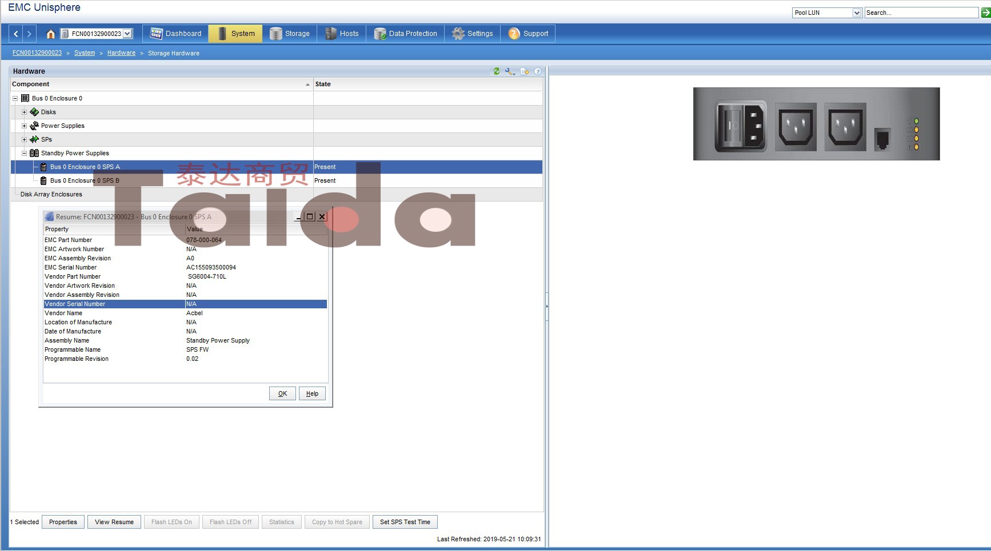The image size is (991, 551).
Task: Click the Flash LEDs On button
Action: pos(171,522)
